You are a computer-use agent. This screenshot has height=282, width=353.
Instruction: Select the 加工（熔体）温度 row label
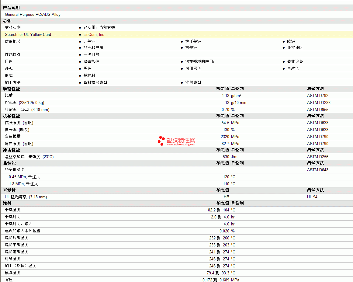point(20,266)
